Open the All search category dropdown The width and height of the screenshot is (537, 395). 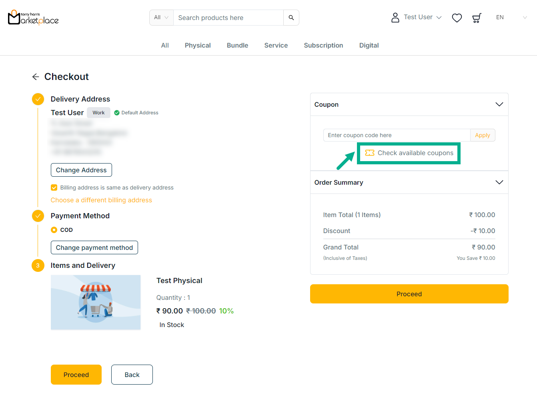[161, 18]
